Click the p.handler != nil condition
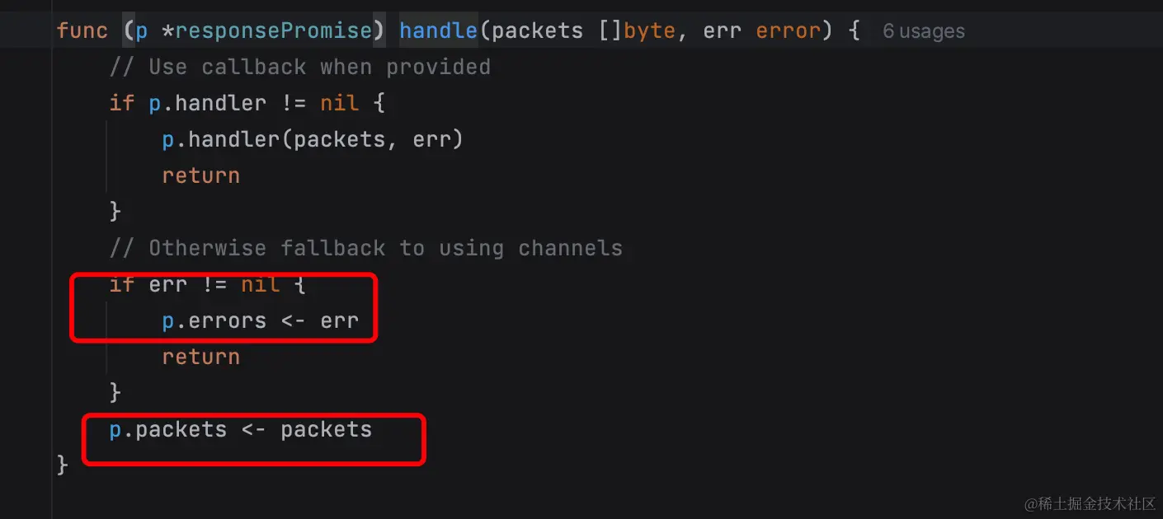 (253, 103)
